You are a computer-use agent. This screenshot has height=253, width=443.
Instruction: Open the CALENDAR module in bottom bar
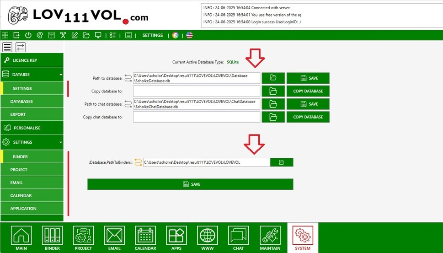click(145, 238)
